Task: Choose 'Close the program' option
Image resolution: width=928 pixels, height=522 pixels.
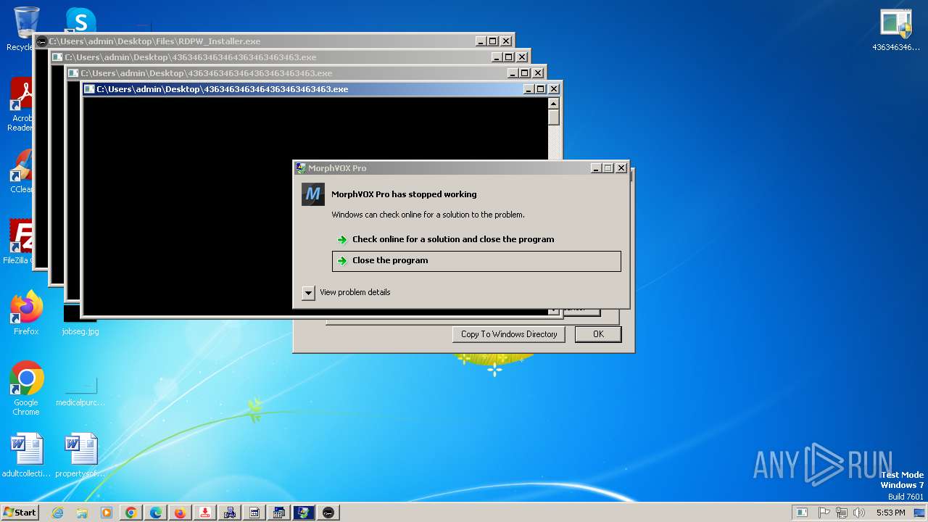Action: pyautogui.click(x=476, y=261)
